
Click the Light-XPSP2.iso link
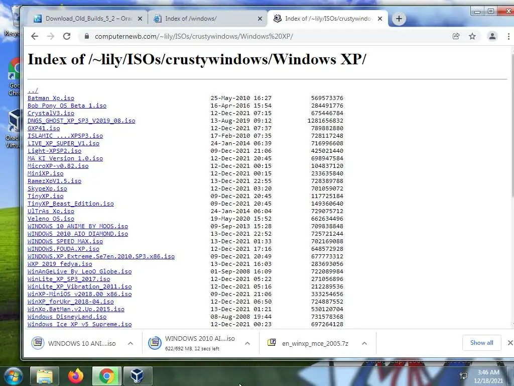(54, 151)
